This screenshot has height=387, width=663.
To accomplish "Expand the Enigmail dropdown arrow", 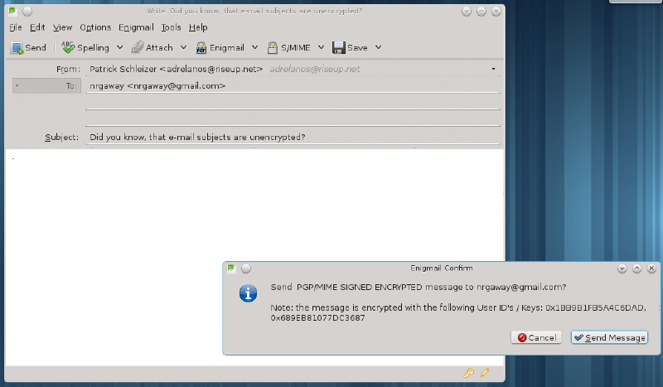I will point(254,48).
